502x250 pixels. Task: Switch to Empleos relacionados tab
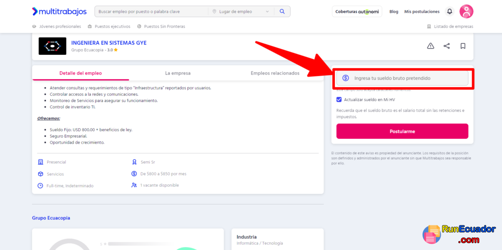click(275, 73)
